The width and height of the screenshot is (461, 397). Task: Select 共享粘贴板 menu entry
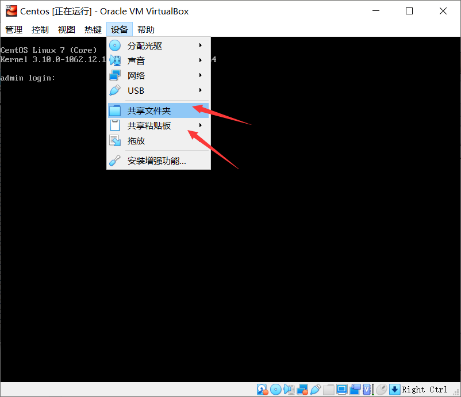click(159, 125)
